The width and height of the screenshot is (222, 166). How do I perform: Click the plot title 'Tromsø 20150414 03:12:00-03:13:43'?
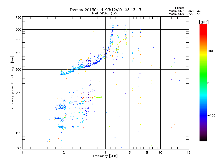(x=105, y=10)
